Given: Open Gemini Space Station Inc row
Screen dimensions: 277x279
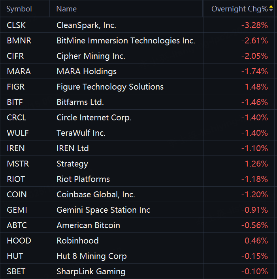Looking at the screenshot, I should (103, 210).
